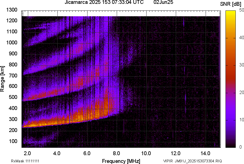Click the range tick label '600'
This screenshot has width=244, height=164.
(13, 86)
